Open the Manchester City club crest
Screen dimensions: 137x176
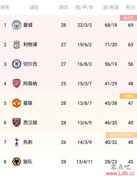[16, 25]
